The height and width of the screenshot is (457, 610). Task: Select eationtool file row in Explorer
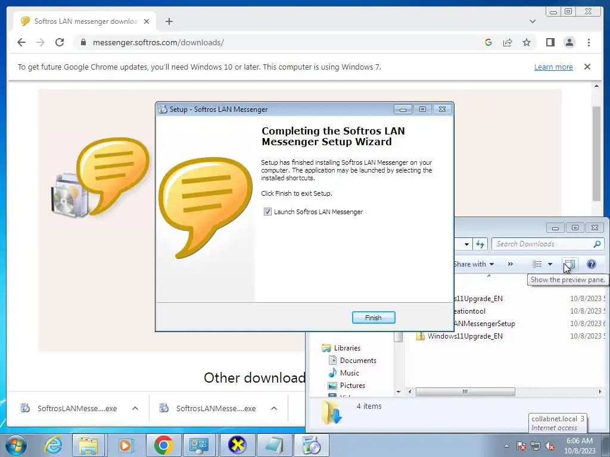(x=469, y=311)
